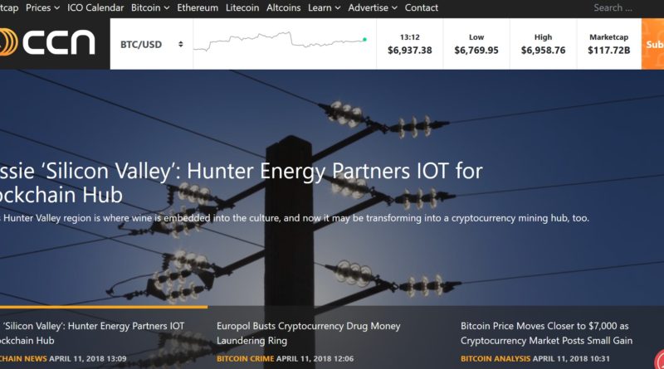Change the BTC/USD currency pair selector

click(x=151, y=44)
